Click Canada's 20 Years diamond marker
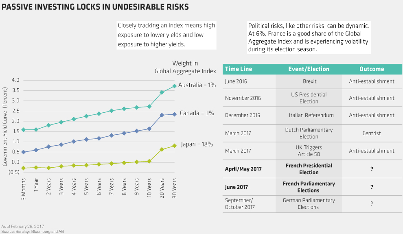The height and width of the screenshot is (234, 403). (x=162, y=115)
